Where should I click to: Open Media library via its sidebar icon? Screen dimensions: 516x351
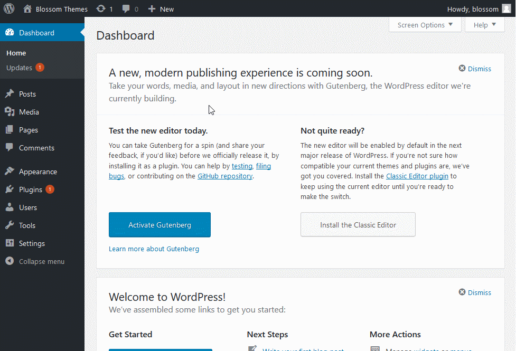10,112
